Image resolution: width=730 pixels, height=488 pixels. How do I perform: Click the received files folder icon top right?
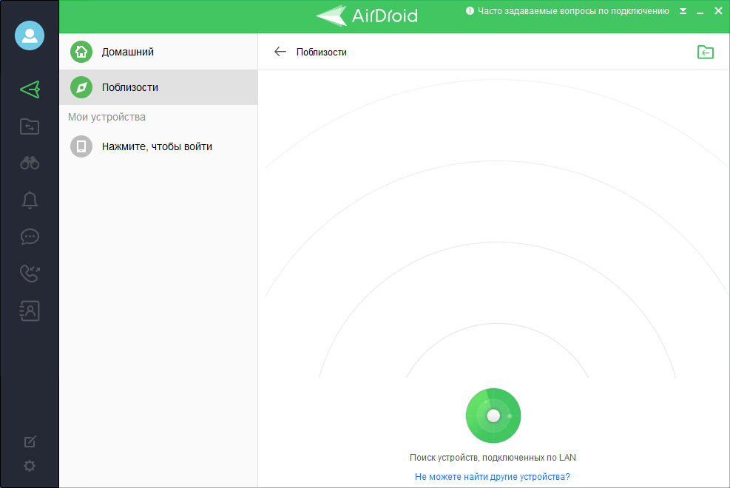tap(706, 52)
